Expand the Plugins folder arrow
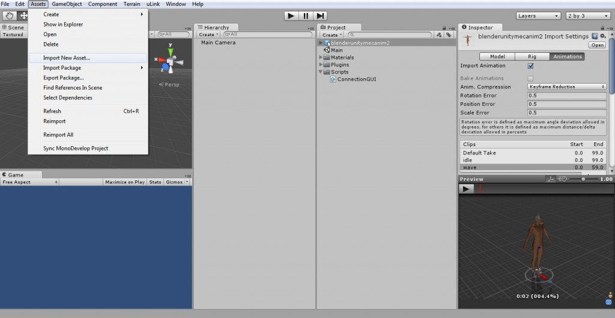The image size is (615, 318). point(321,64)
